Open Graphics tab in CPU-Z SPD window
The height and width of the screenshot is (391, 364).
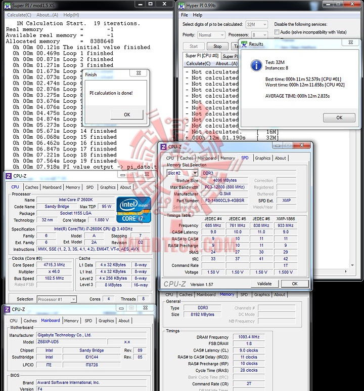pos(262,158)
